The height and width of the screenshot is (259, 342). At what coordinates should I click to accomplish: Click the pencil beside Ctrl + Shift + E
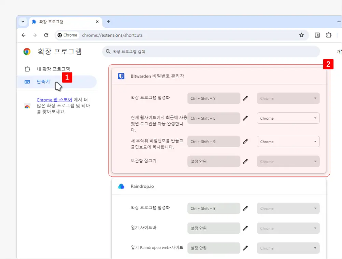(245, 208)
